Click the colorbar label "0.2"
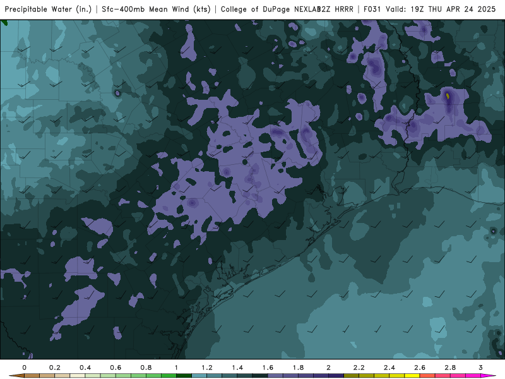 55,368
